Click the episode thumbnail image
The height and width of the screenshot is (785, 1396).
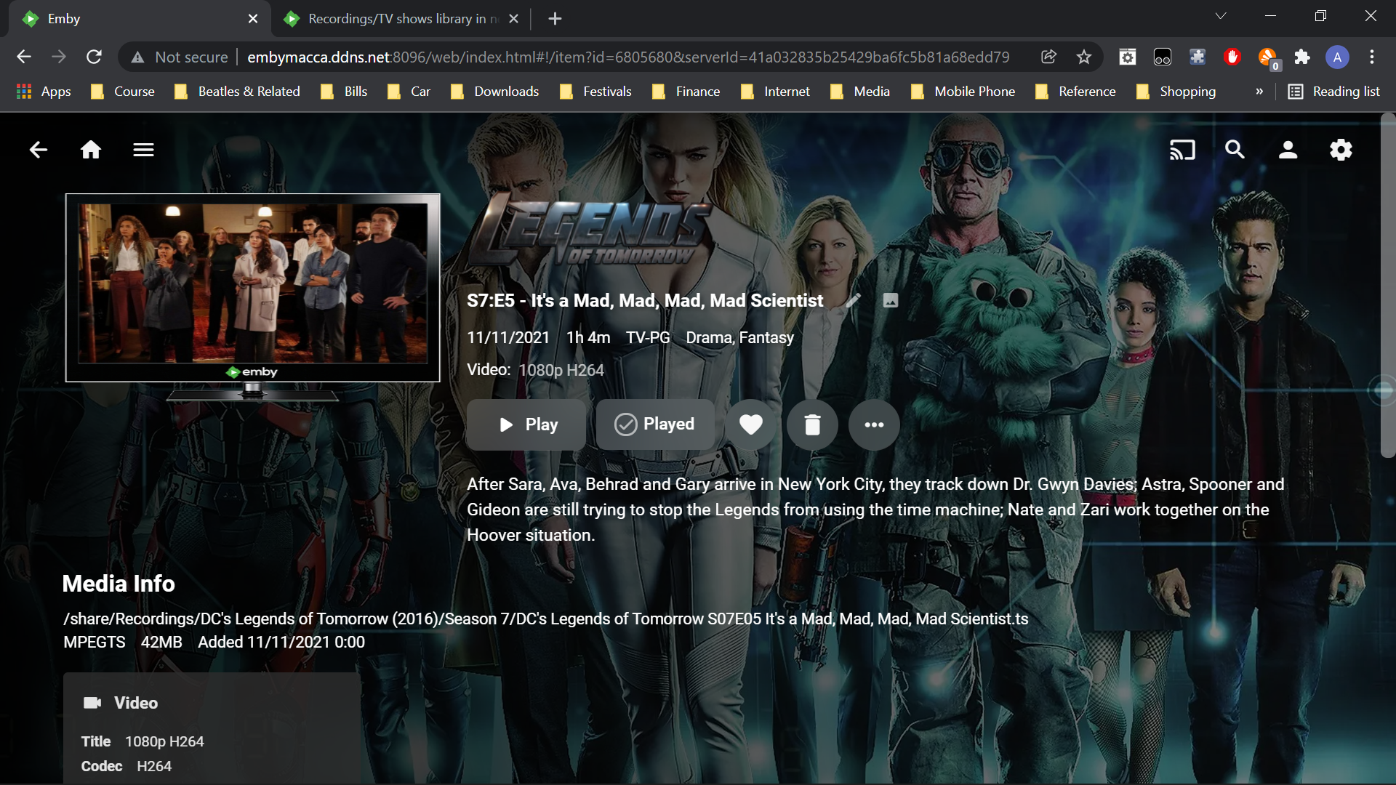252,283
